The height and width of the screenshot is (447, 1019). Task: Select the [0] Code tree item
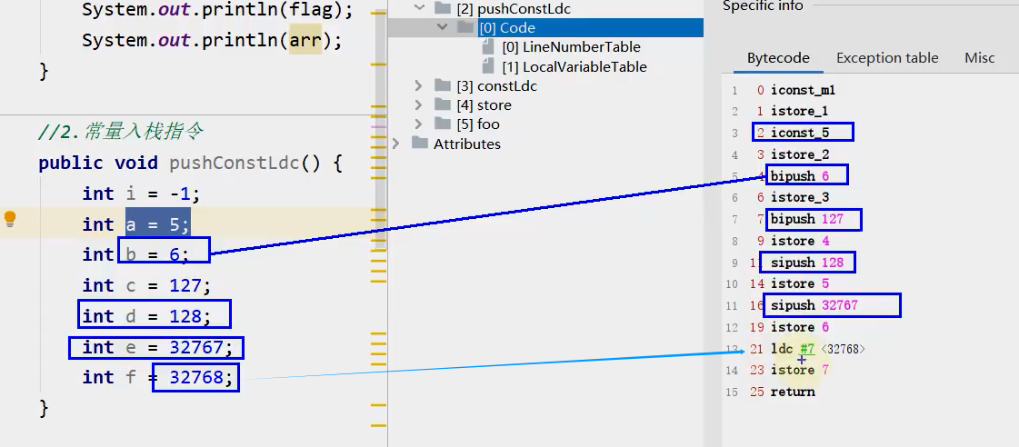pos(507,28)
